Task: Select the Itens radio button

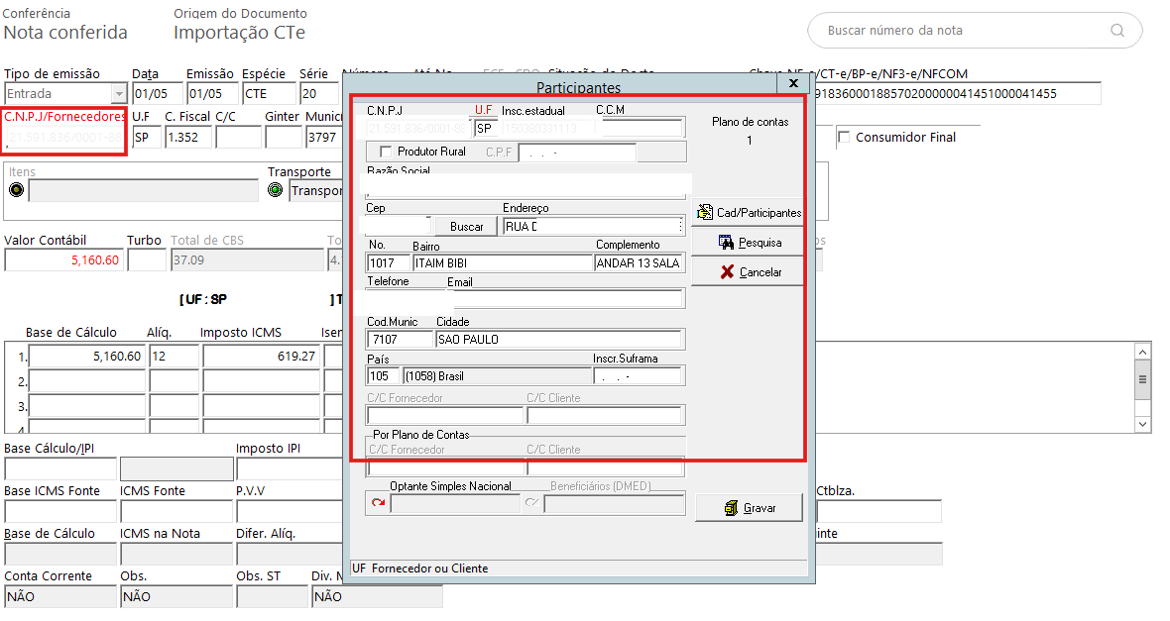Action: click(x=17, y=190)
